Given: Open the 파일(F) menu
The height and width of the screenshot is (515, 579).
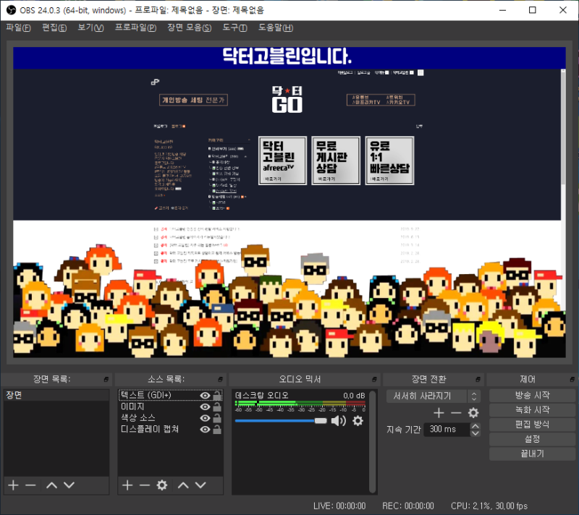Looking at the screenshot, I should 18,27.
